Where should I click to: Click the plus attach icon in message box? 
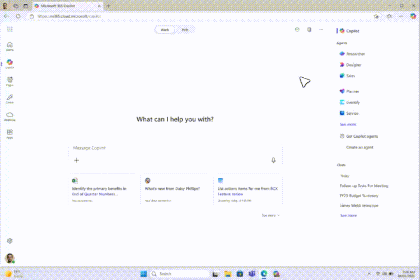77,160
